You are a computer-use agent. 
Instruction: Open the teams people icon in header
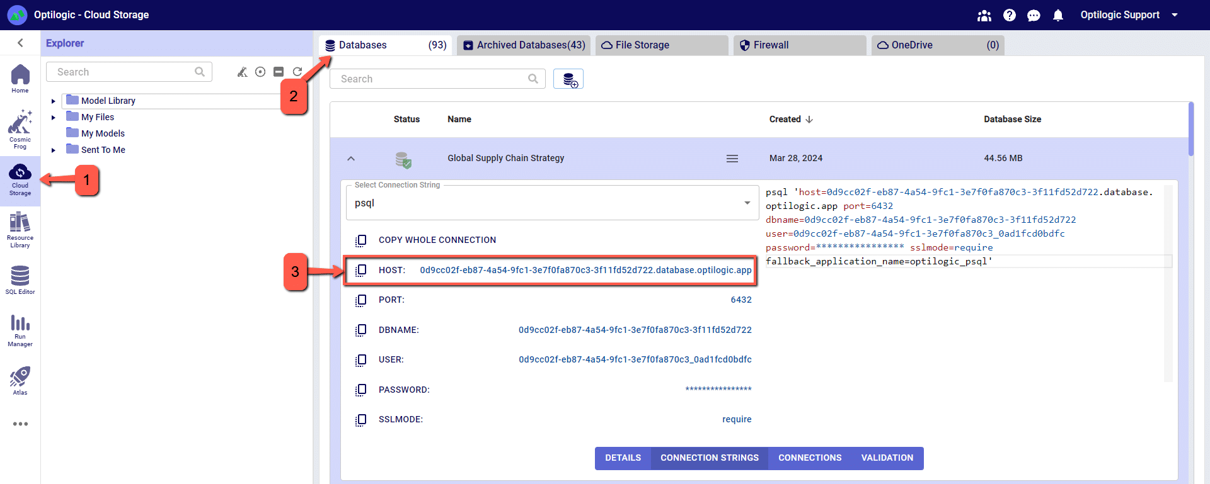(x=984, y=15)
